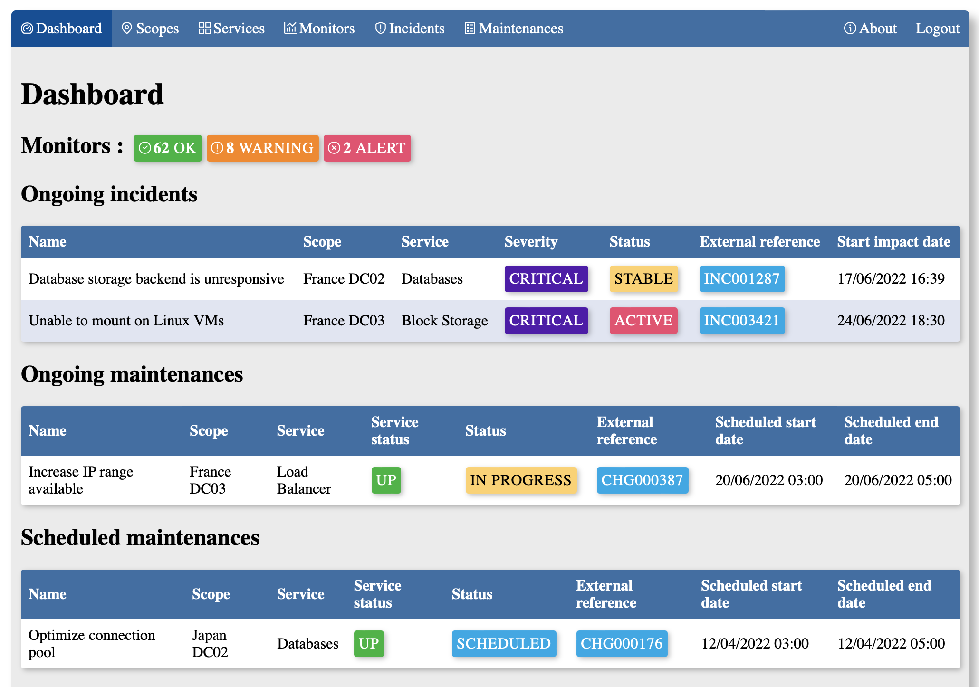Click the '12/04/2022 03:00' scheduled start date
Viewport: 979px width, 687px height.
coord(755,644)
